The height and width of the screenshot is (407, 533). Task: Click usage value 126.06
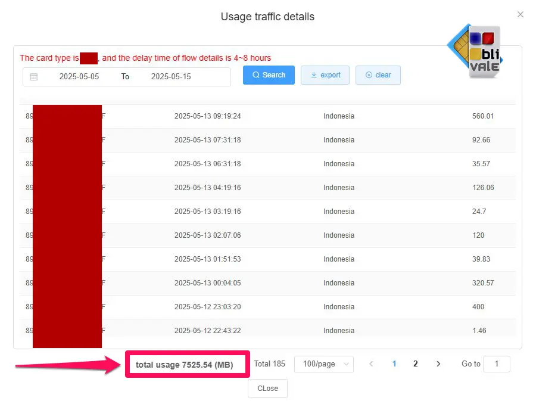[483, 188]
